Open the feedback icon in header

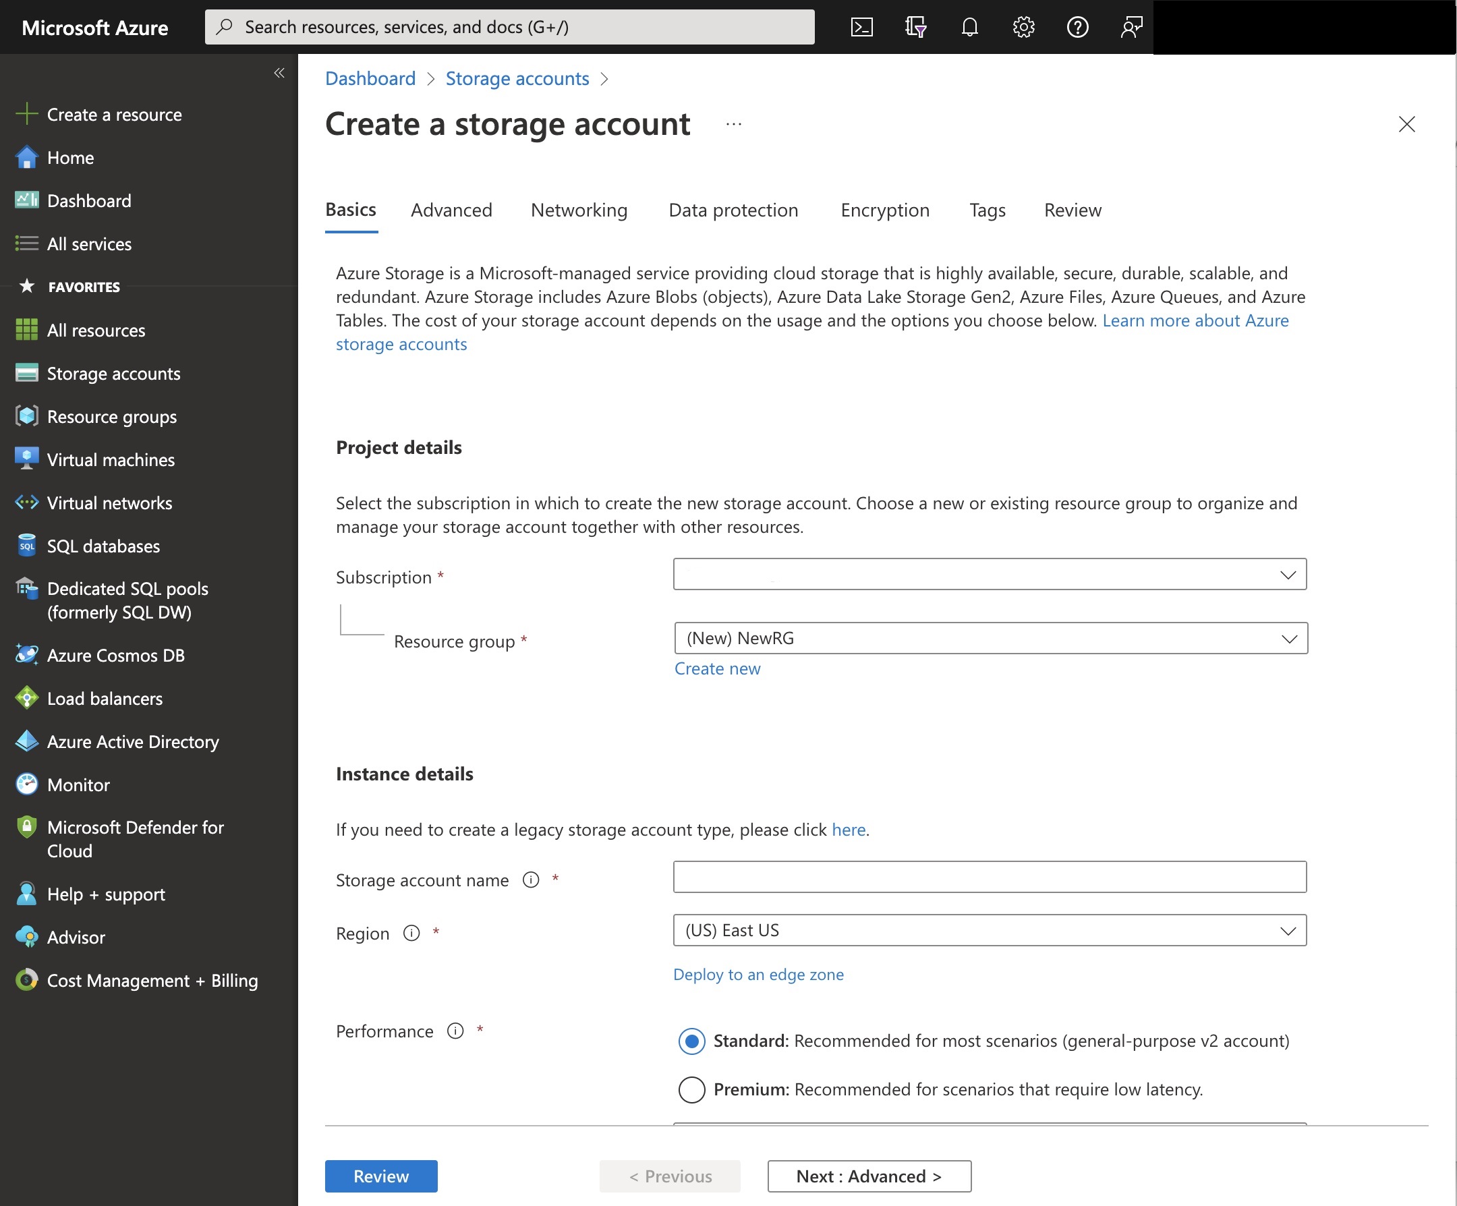[x=1131, y=27]
